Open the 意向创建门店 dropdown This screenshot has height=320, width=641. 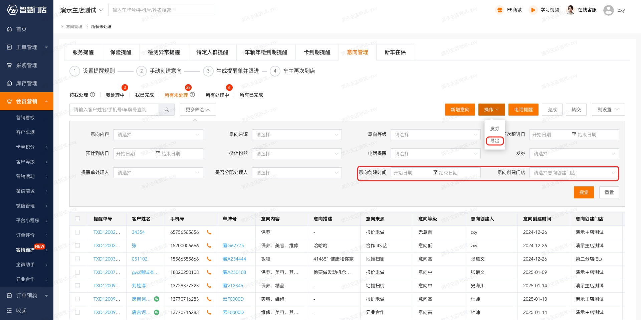click(574, 173)
